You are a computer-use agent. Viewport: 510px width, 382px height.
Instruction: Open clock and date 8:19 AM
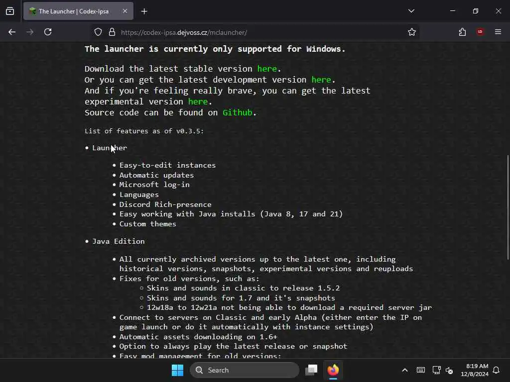click(x=475, y=370)
